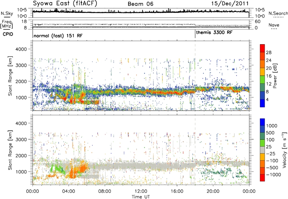This screenshot has height=199, width=288.
Task: Click the "-25" velocity colorbar label
Action: [x=271, y=153]
